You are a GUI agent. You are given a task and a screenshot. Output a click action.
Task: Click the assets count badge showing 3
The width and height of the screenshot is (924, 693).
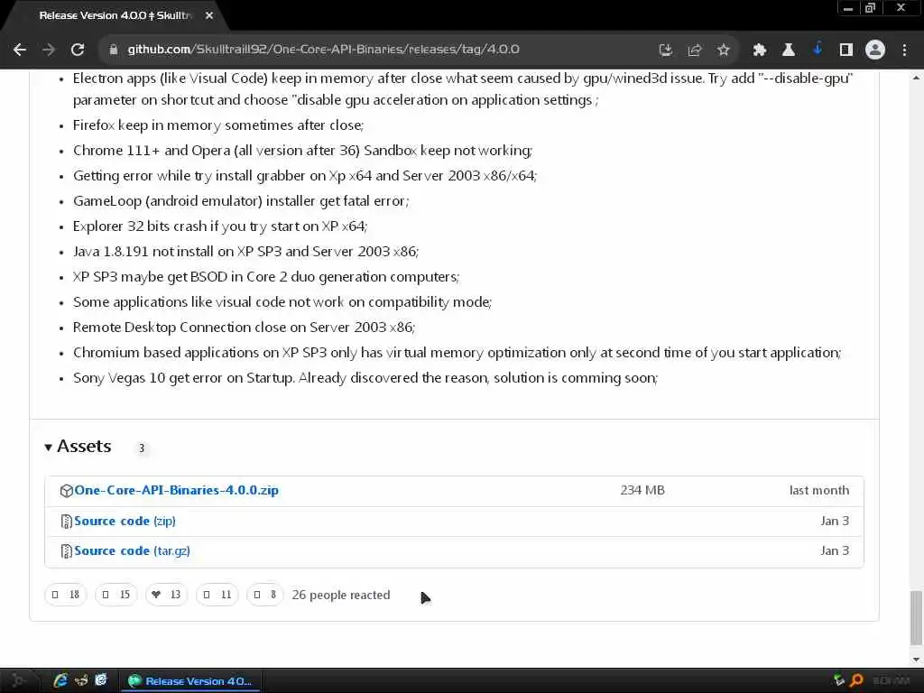142,448
